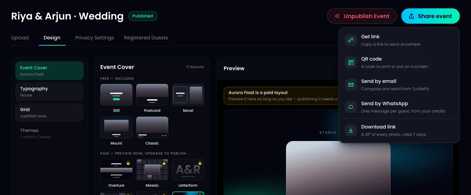Click the Send by WhatsApp chat icon
471x195 pixels.
click(x=351, y=107)
